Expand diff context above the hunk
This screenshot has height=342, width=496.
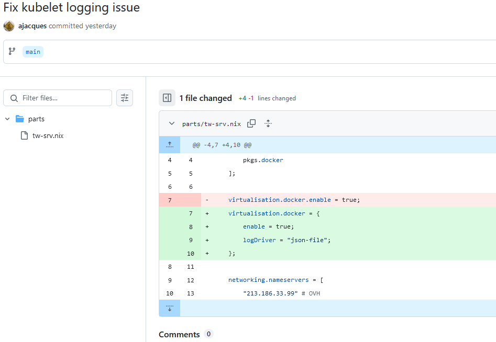169,145
